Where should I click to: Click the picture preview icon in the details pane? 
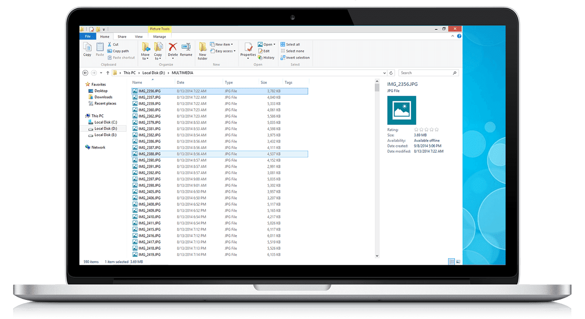[x=402, y=110]
